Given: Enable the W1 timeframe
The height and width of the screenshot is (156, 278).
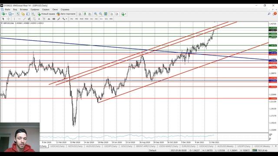Looking at the screenshot, I should pyautogui.click(x=106, y=19).
